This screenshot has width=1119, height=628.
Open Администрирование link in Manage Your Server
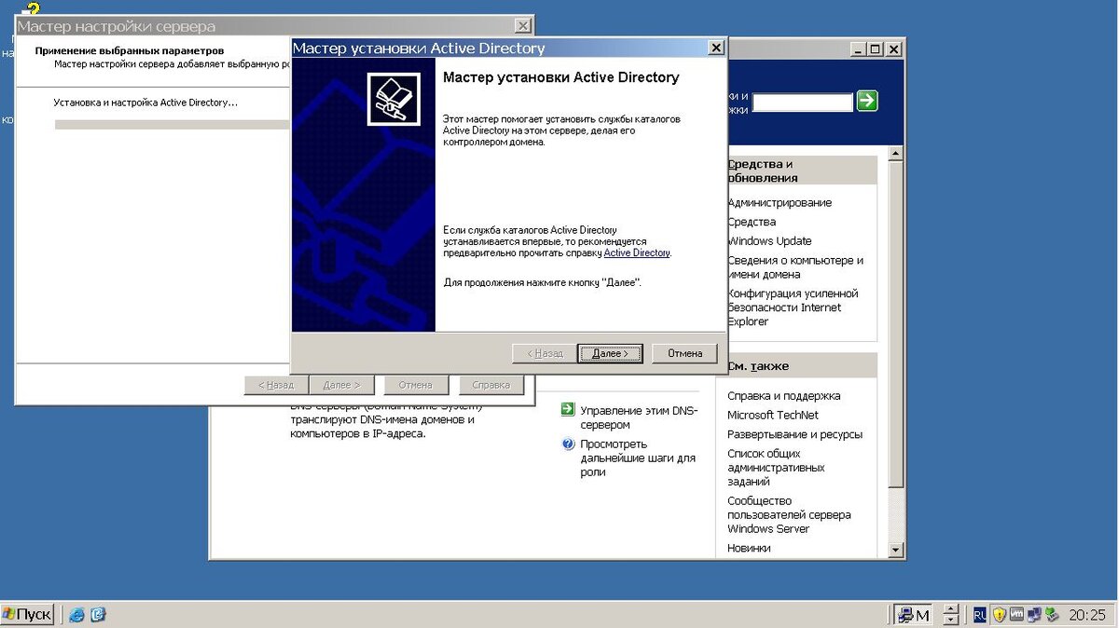pyautogui.click(x=780, y=202)
